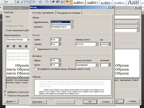Toggle Зеркальные отступы checkbox
Viewport: 144px width, 108px height.
click(x=35, y=49)
